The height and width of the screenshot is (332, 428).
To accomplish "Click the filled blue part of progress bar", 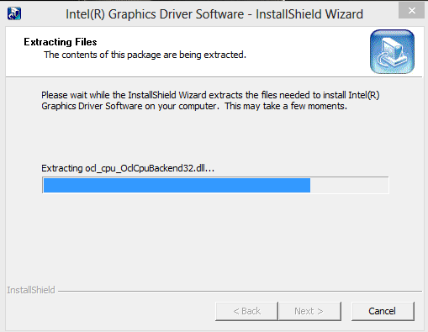I will [177, 185].
